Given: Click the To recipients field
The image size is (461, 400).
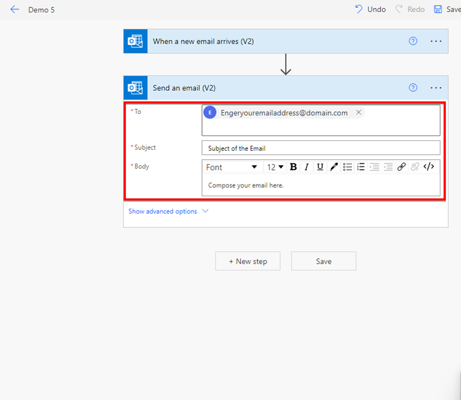Looking at the screenshot, I should pyautogui.click(x=321, y=120).
